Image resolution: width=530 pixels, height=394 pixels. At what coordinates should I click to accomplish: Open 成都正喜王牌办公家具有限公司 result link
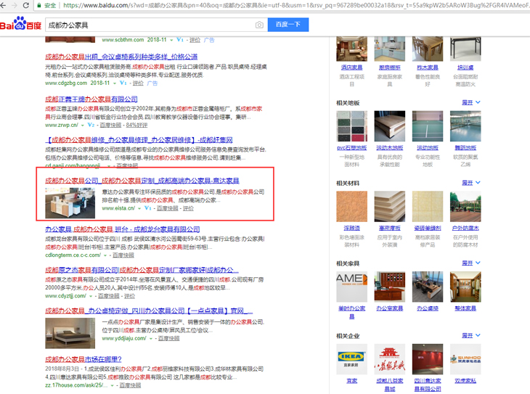click(x=91, y=99)
